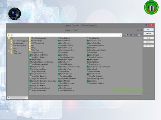Select 'Sony Sepia' in the list
Viewport: 161px width, 120px height.
coord(93,52)
